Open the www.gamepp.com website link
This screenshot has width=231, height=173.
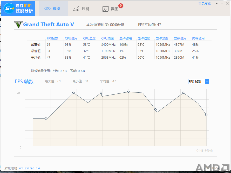click(x=30, y=168)
